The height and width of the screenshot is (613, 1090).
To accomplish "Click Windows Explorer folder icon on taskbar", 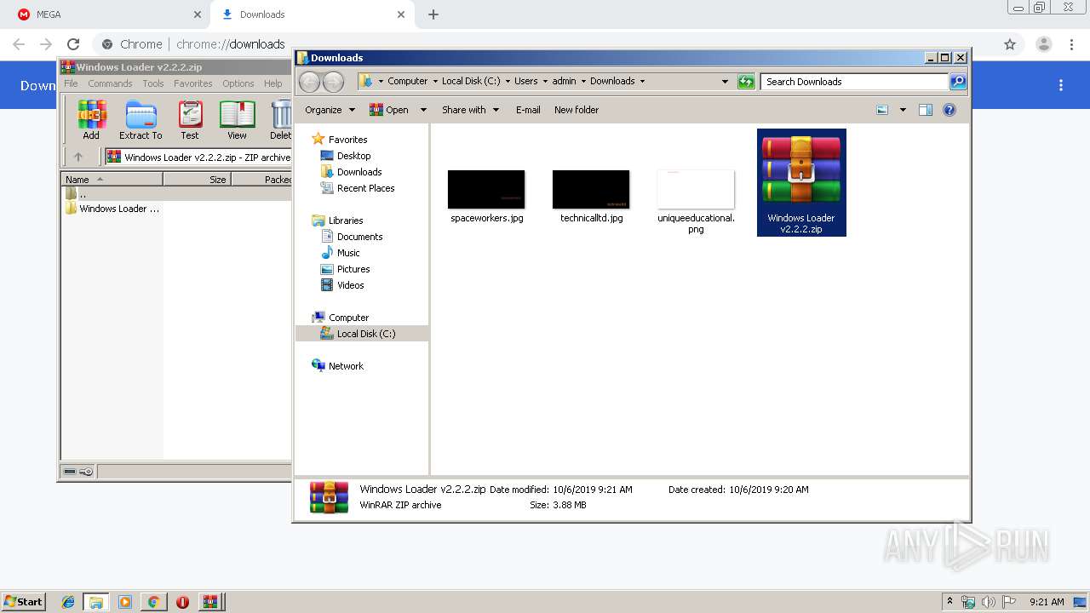I will pos(96,602).
